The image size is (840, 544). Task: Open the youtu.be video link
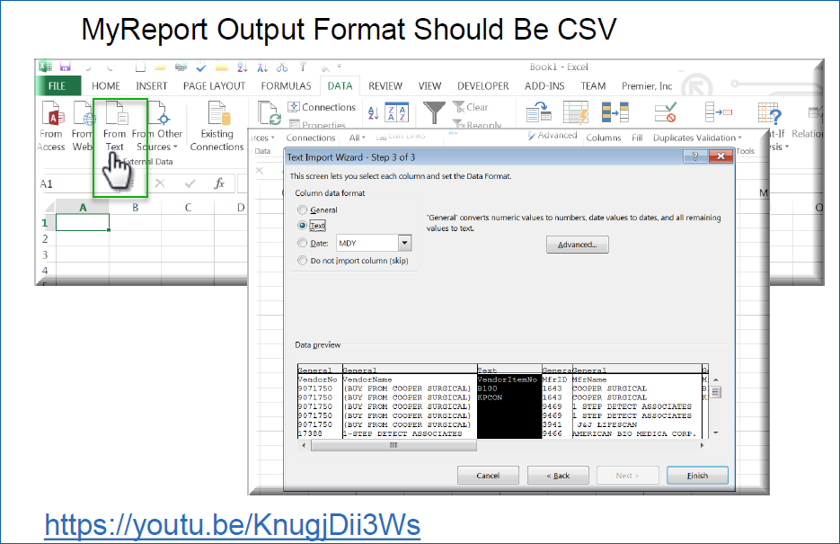[x=232, y=525]
